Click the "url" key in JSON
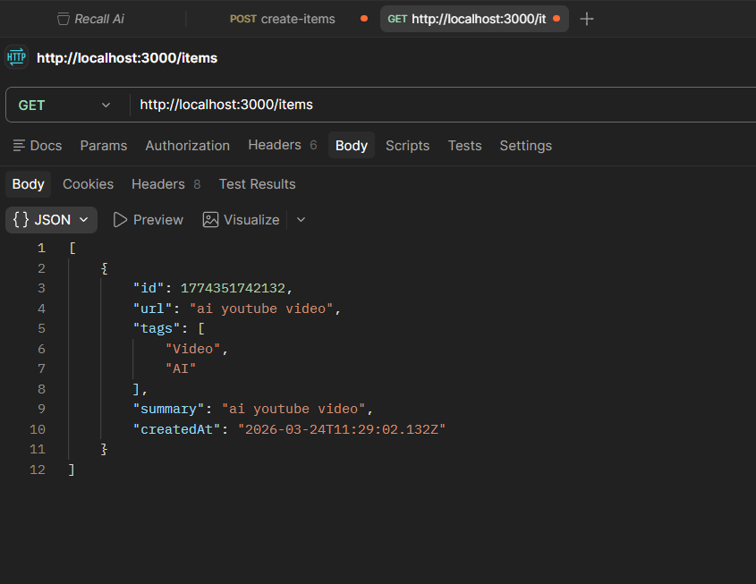This screenshot has height=584, width=756. tap(152, 309)
